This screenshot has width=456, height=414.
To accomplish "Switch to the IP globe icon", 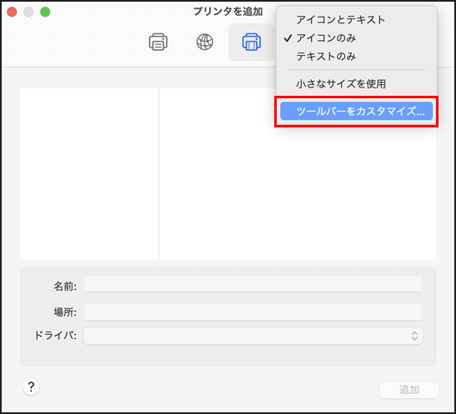I will click(205, 42).
